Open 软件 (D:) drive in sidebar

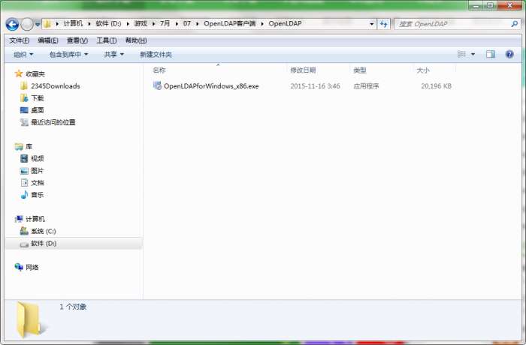(44, 244)
